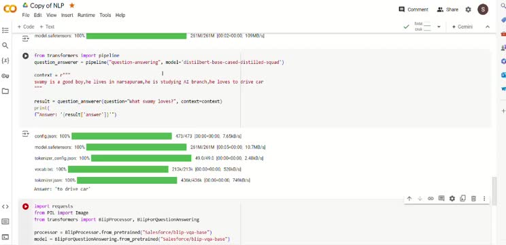Open the secrets key panel
The image size is (506, 245).
(x=5, y=76)
